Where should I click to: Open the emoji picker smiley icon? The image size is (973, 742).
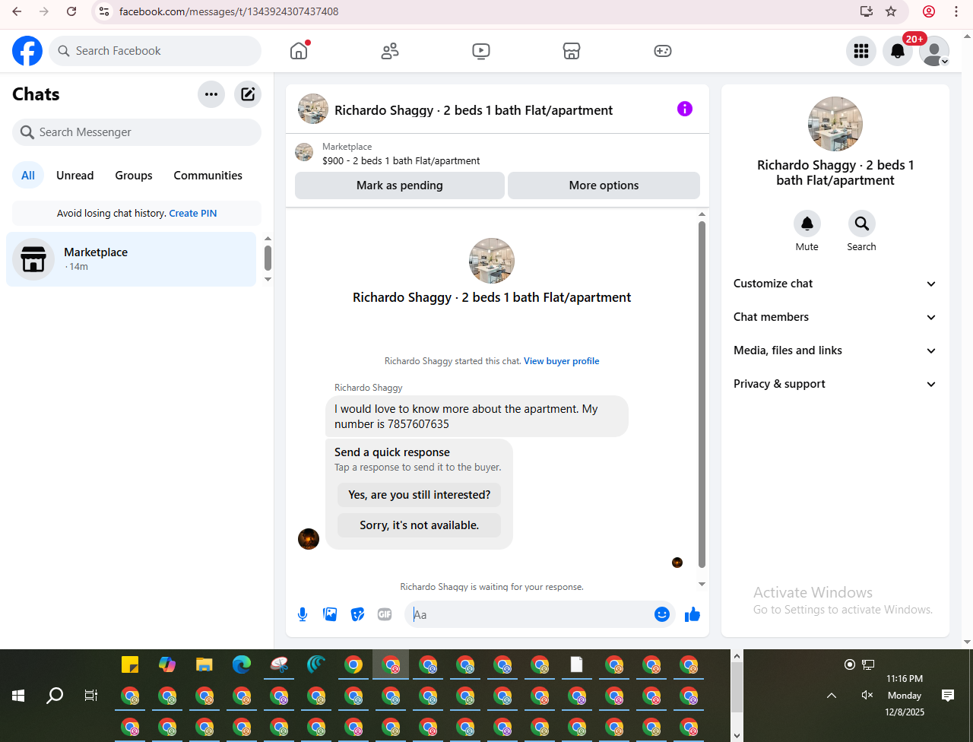tap(662, 614)
